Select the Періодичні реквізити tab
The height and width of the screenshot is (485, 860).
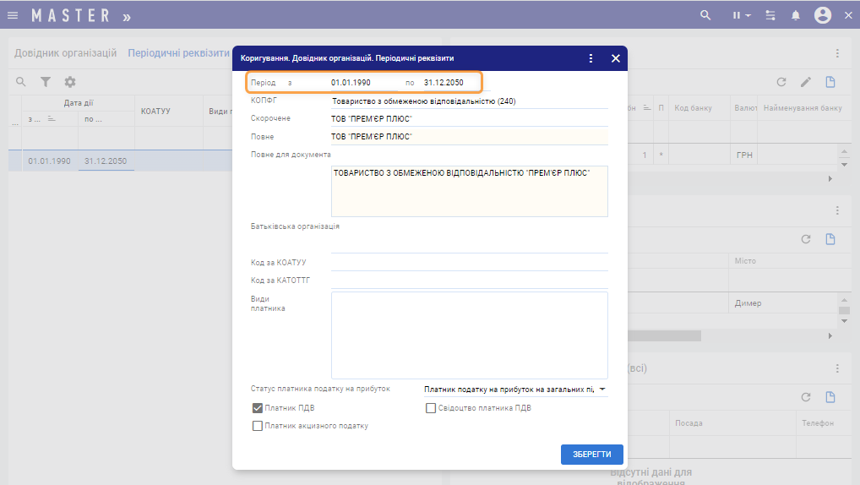tap(178, 52)
